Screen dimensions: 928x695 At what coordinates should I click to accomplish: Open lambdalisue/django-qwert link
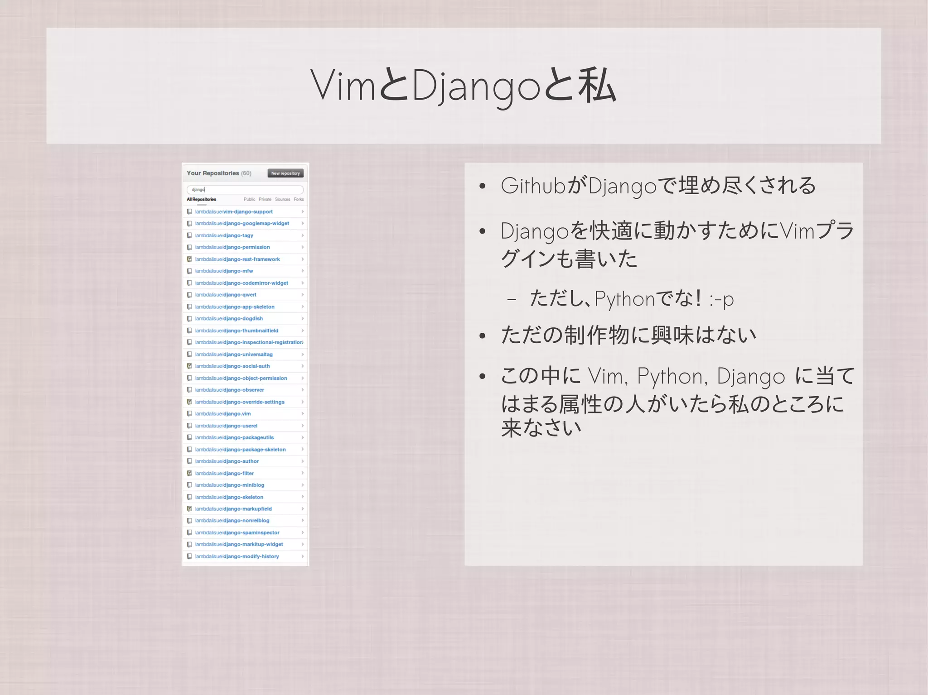tap(226, 295)
